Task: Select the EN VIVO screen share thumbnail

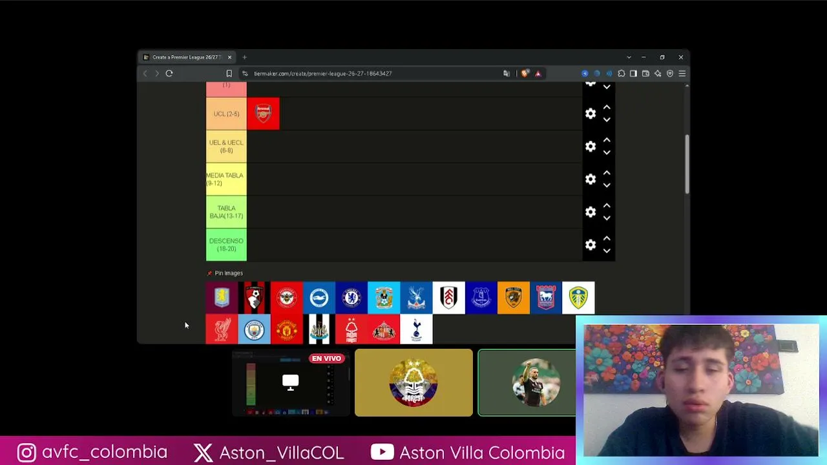Action: click(x=291, y=382)
